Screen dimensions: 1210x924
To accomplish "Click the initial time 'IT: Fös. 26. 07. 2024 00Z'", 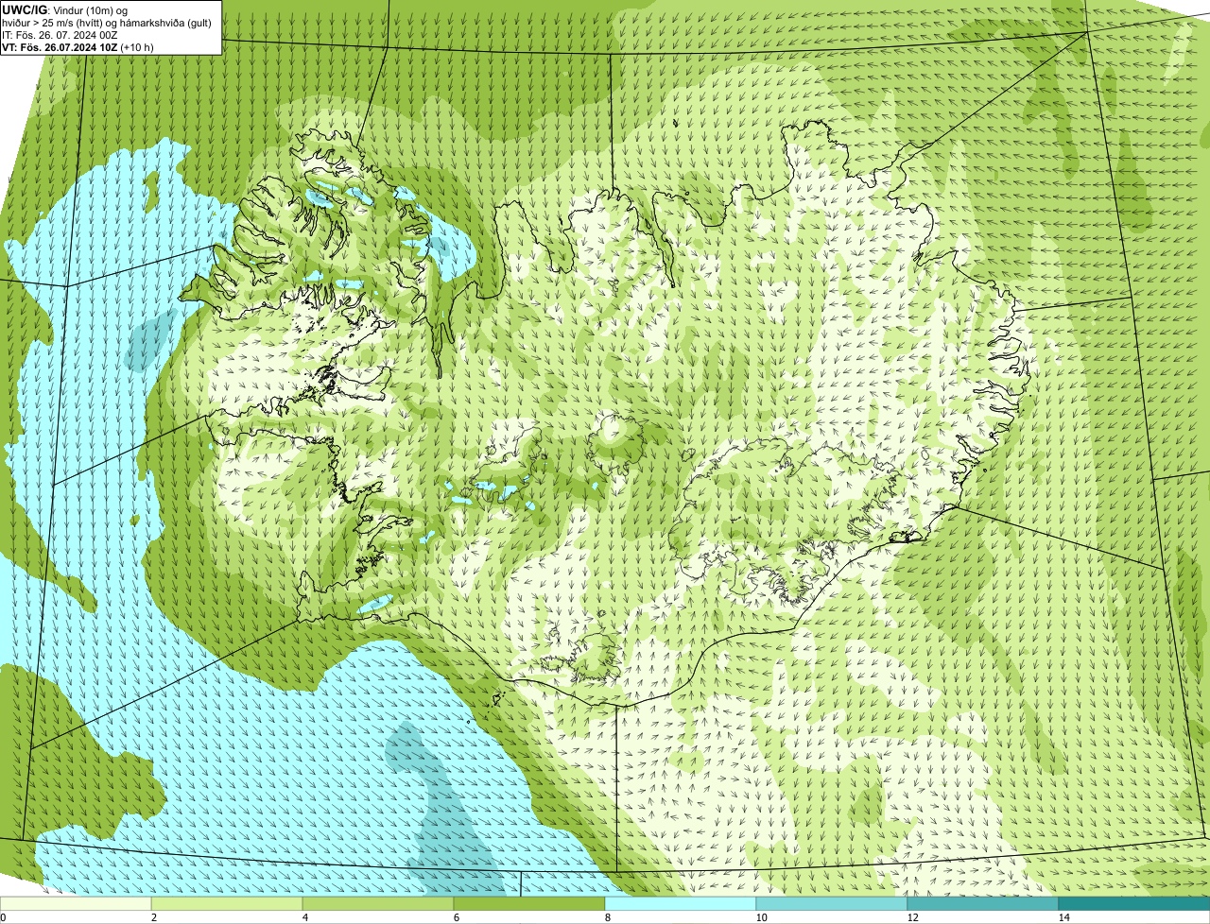I will pos(60,35).
